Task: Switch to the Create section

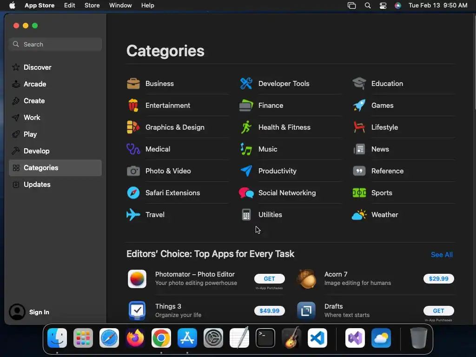Action: (55, 101)
